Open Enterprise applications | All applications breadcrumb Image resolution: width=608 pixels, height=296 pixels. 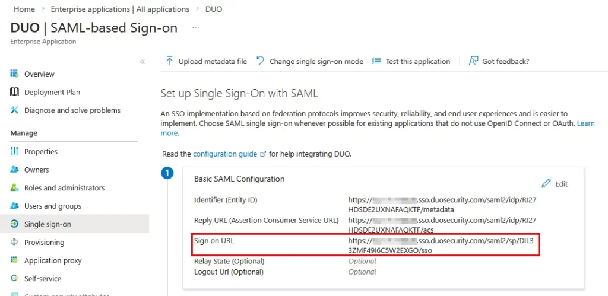tap(120, 9)
